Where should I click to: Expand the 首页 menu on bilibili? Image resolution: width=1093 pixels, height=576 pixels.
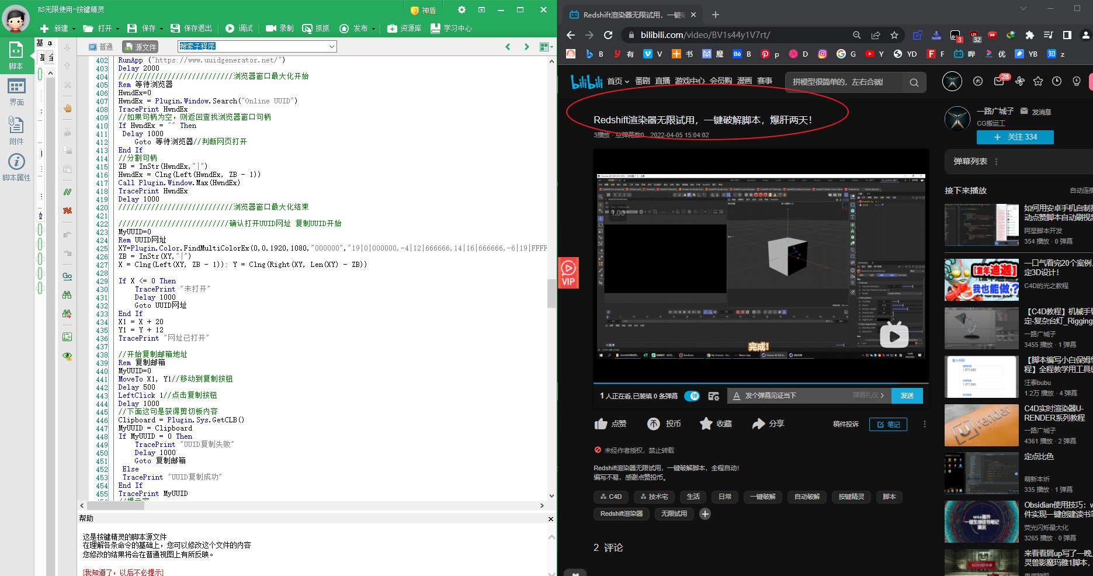tap(618, 81)
